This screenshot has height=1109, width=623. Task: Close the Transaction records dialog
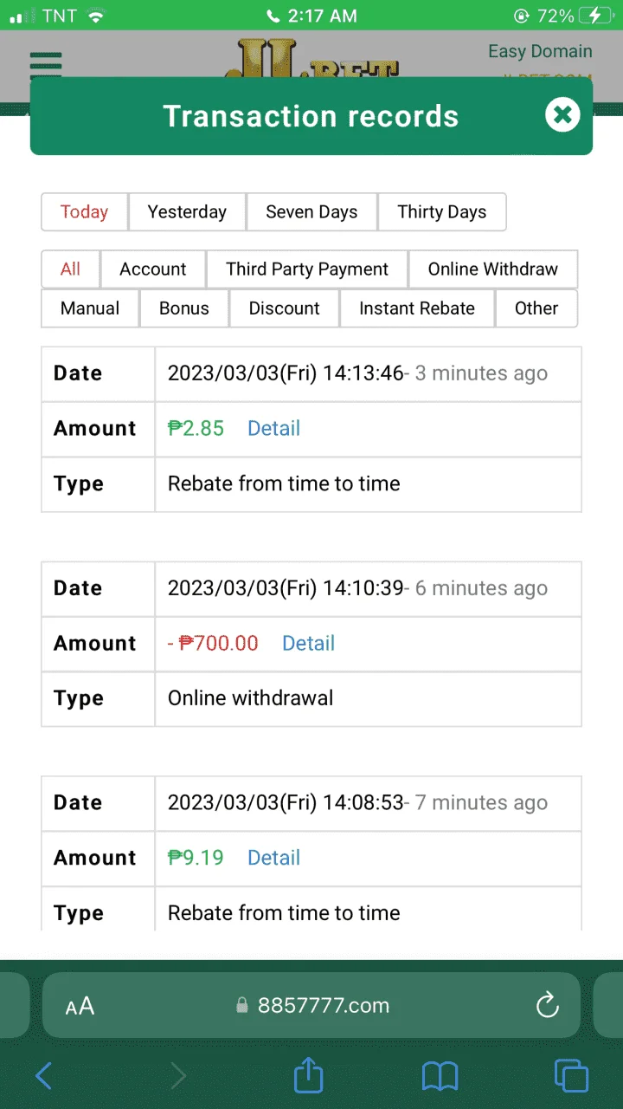[x=562, y=114]
